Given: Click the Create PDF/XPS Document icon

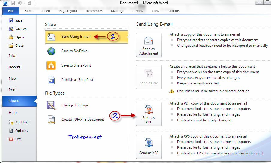Looking at the screenshot, I should 51,120.
